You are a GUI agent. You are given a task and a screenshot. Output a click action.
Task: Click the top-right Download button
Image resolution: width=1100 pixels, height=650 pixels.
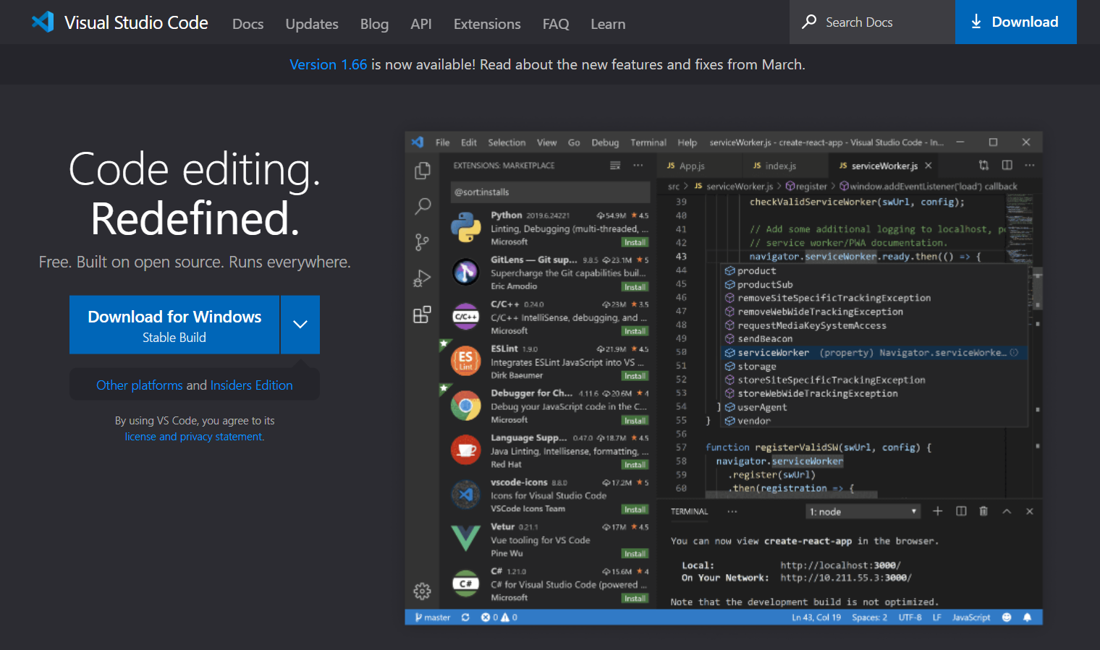click(x=1015, y=22)
